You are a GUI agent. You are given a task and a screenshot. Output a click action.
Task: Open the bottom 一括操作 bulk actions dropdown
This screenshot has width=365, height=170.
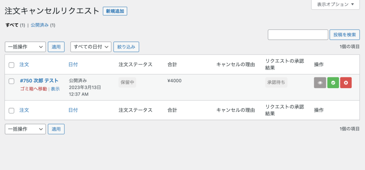coord(25,129)
